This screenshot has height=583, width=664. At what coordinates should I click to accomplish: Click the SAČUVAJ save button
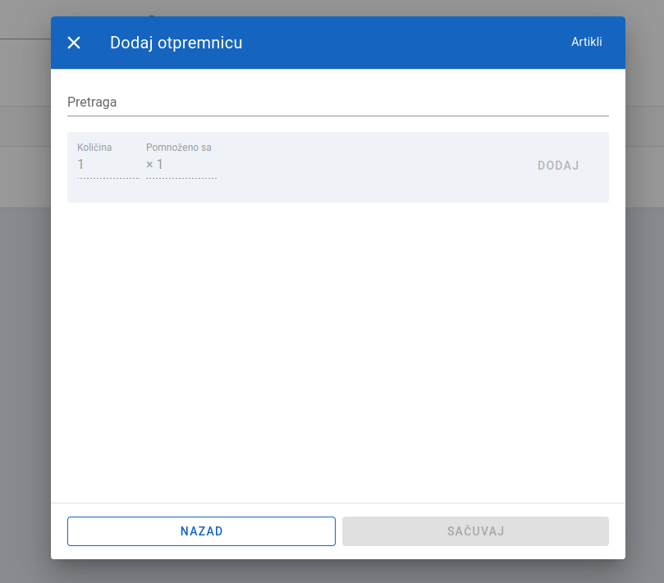click(475, 531)
